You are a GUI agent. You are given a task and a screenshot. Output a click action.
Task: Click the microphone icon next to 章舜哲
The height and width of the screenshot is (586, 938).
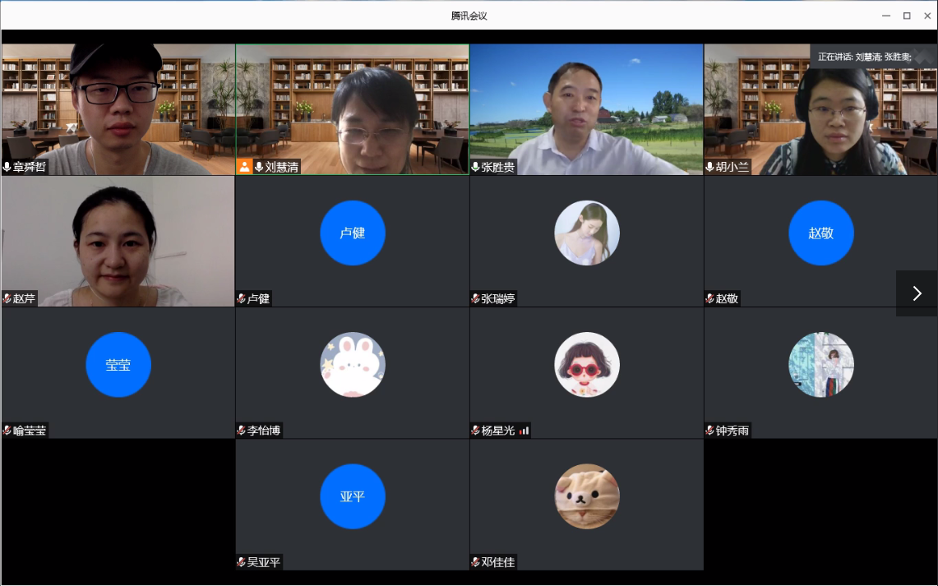coord(7,167)
